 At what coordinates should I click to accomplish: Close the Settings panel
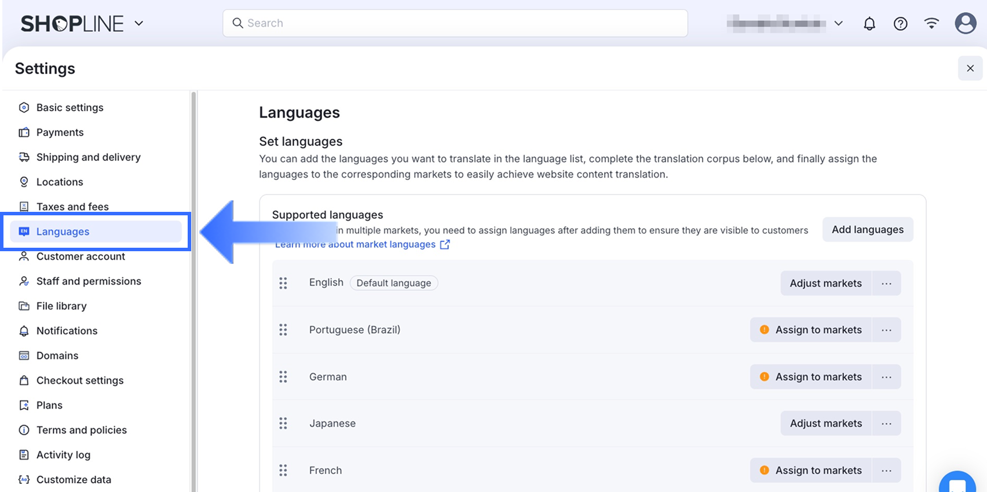click(970, 68)
